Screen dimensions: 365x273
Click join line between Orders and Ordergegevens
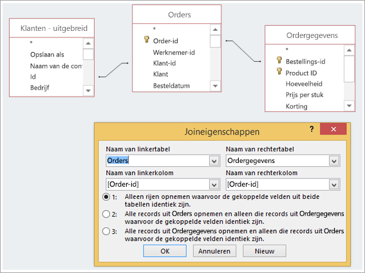point(243,52)
